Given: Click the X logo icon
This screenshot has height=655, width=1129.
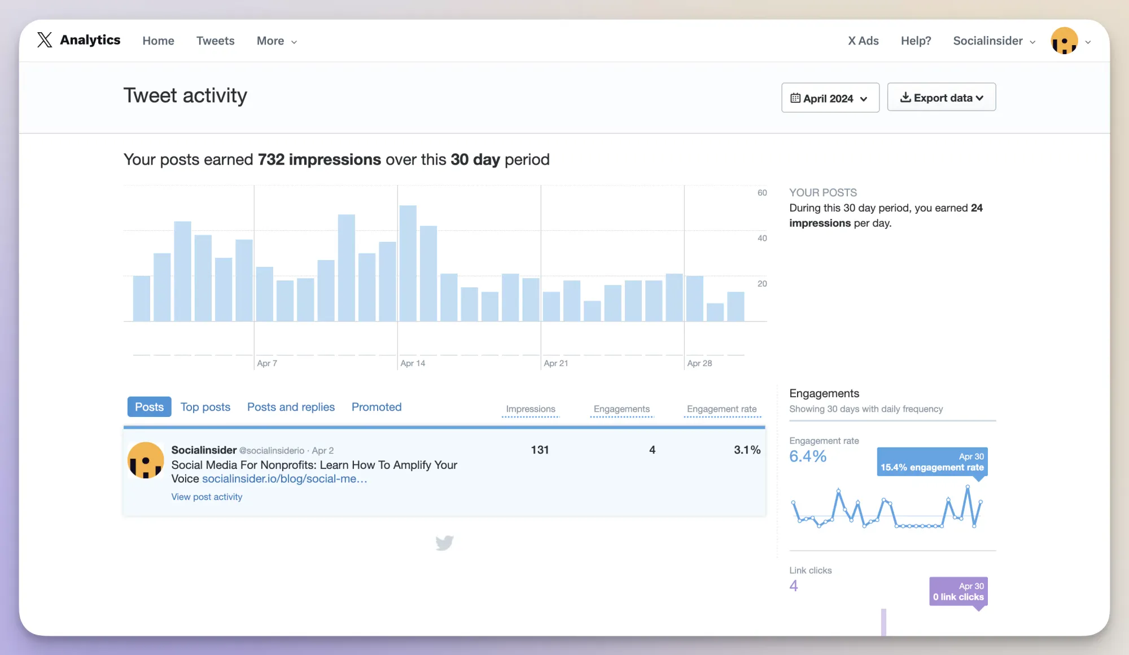Looking at the screenshot, I should [45, 40].
